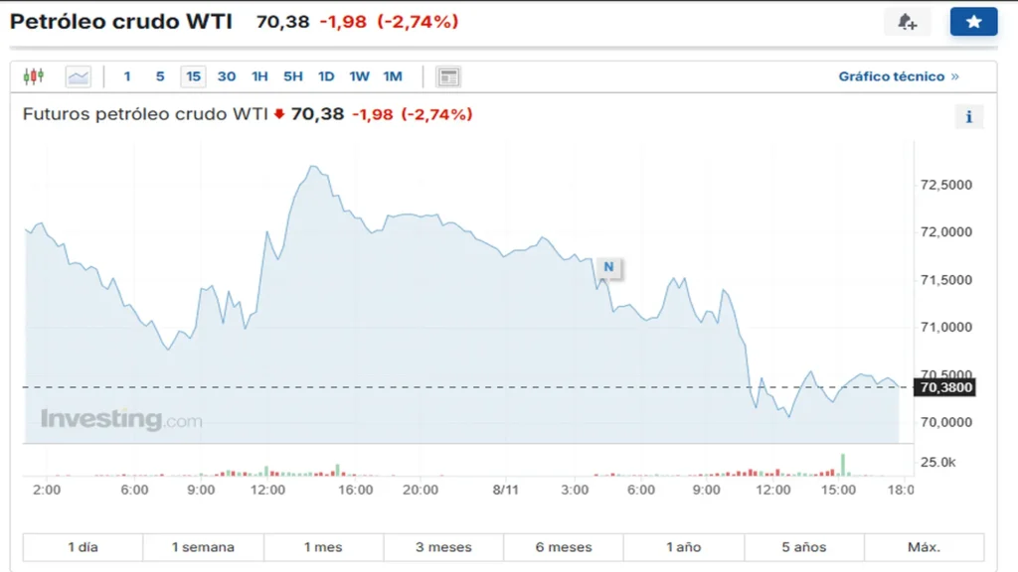Select the 30 minute interval
Viewport: 1018px width, 572px height.
pos(227,76)
